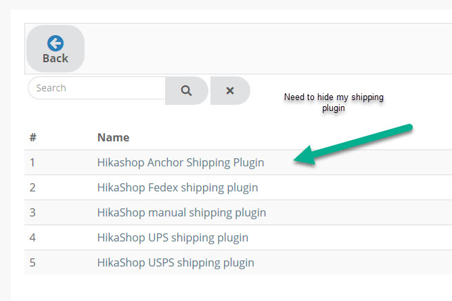Click the # column header
452x301 pixels.
(x=32, y=137)
